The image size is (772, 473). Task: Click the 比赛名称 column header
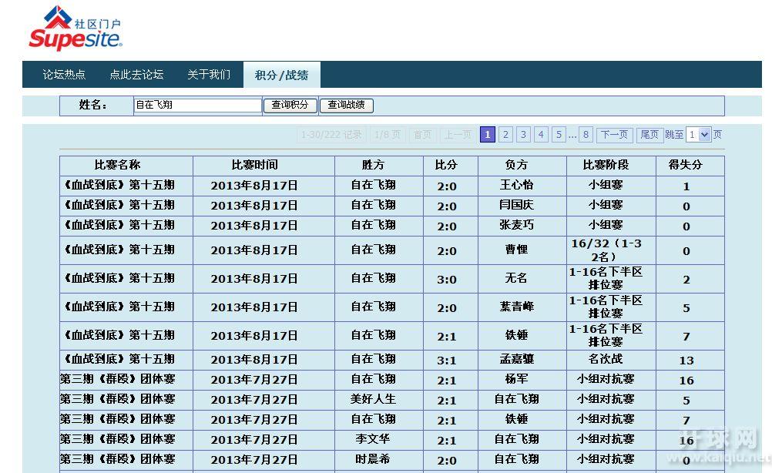click(x=126, y=165)
